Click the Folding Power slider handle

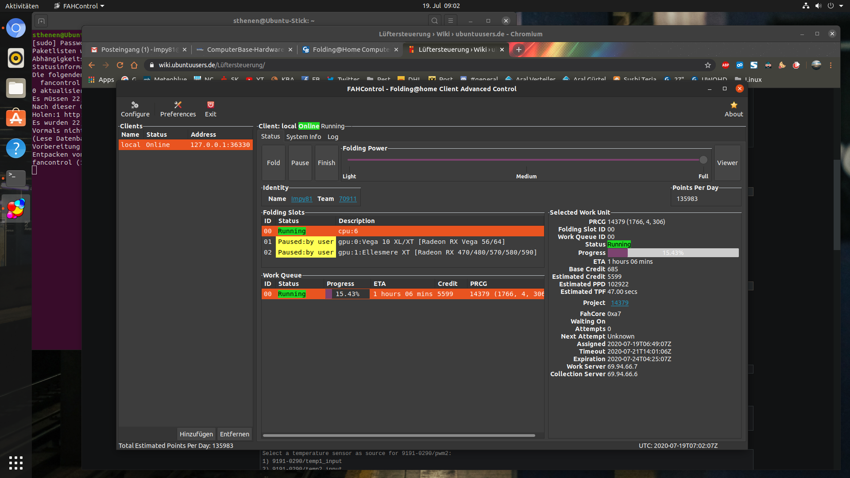point(703,160)
